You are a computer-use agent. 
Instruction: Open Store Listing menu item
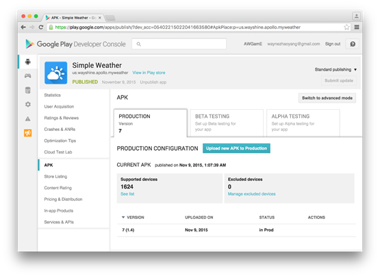(55, 176)
